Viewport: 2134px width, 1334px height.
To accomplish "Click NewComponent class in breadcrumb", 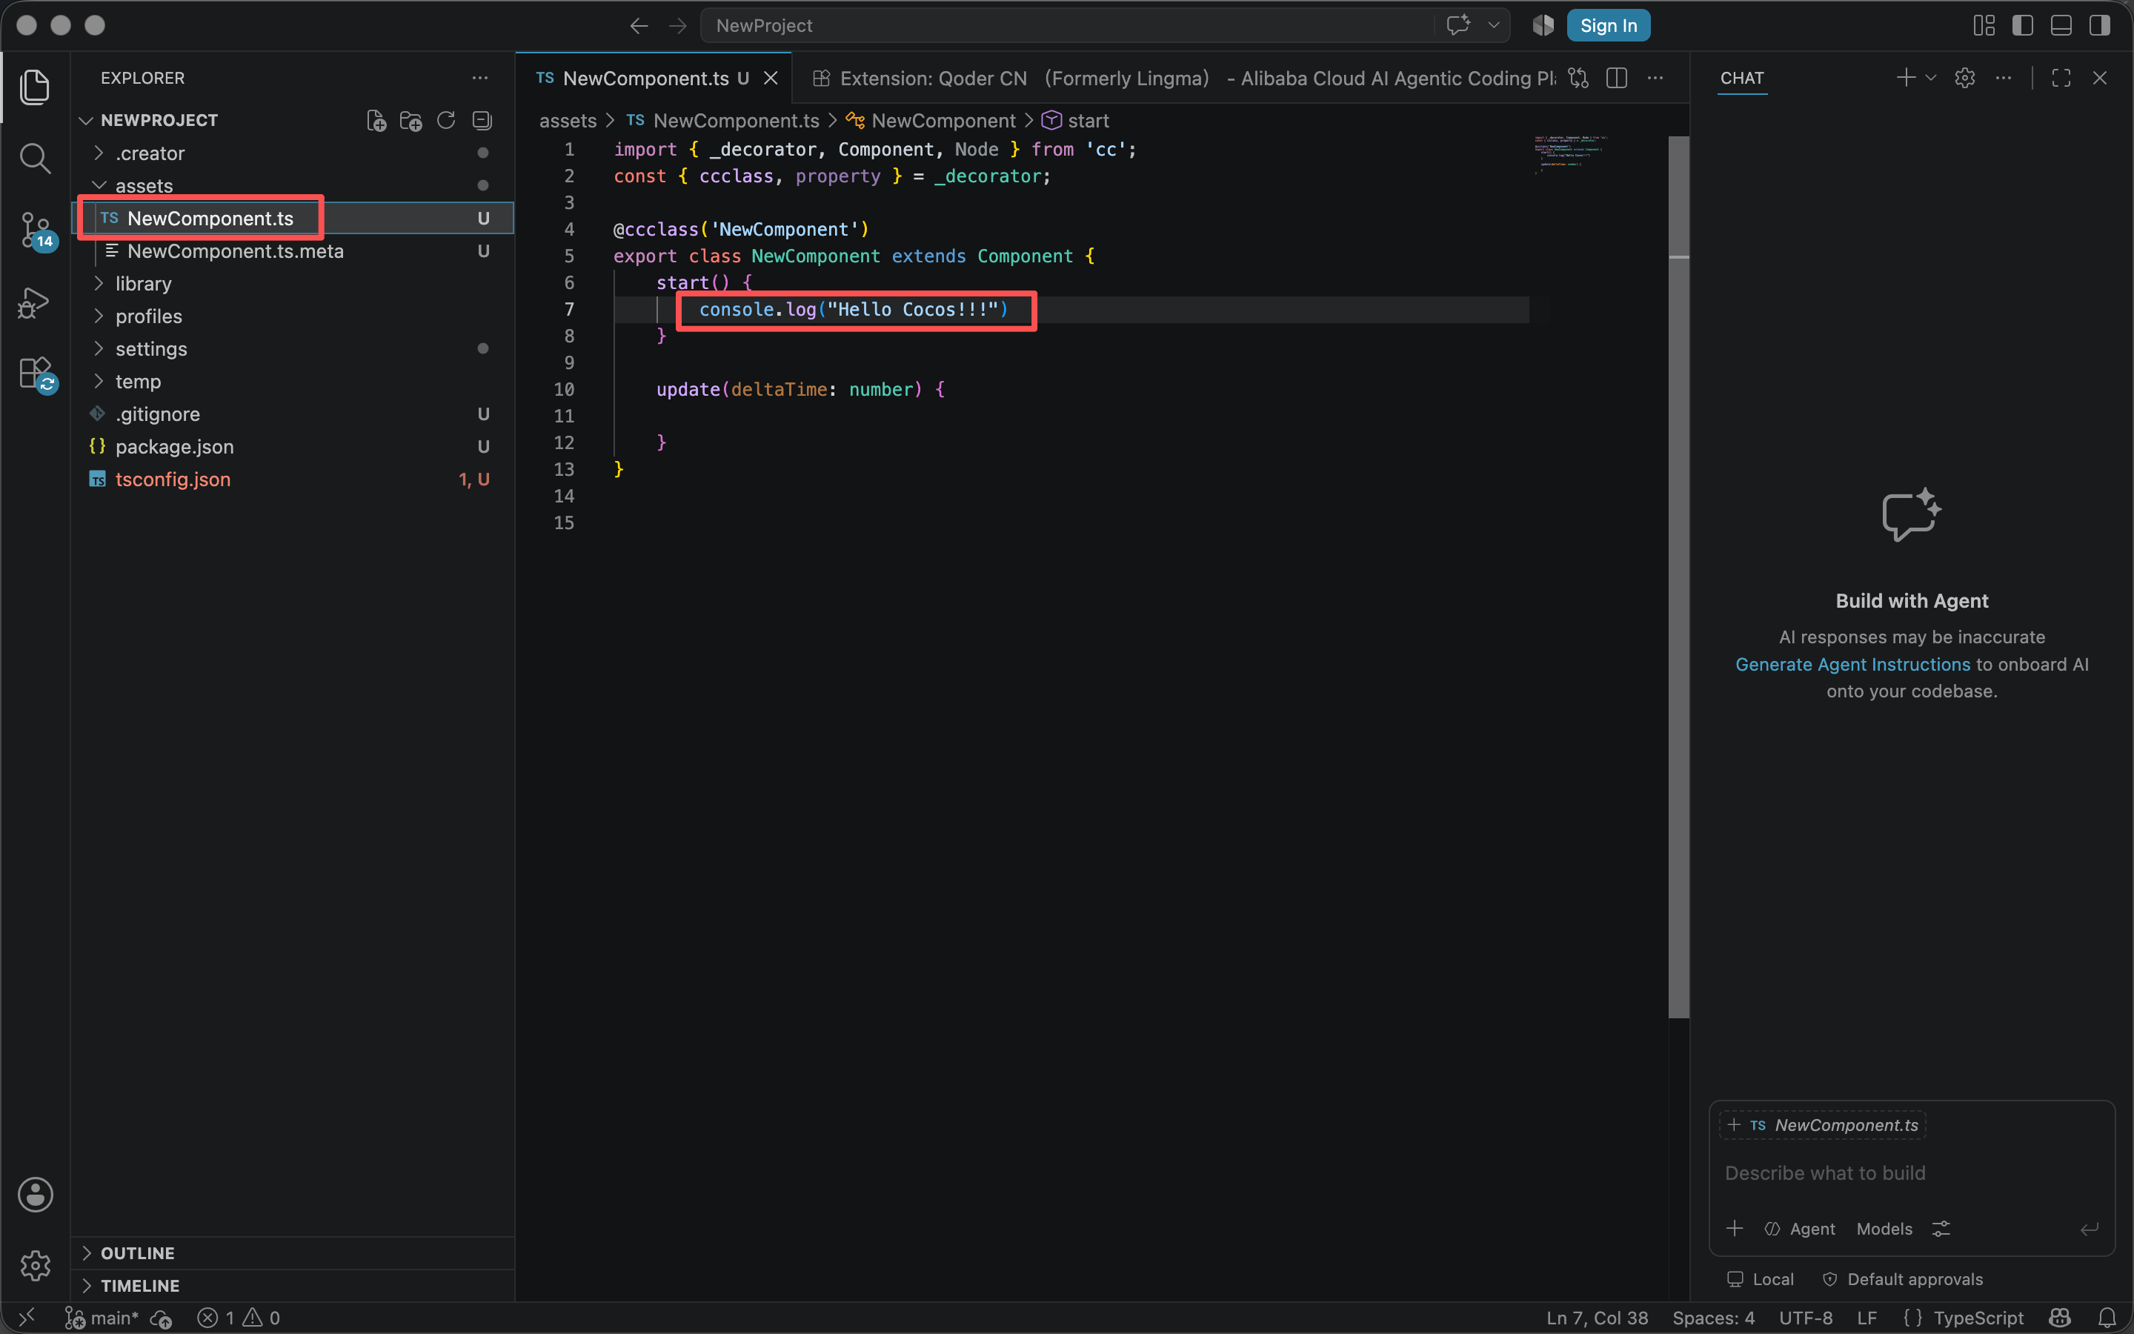I will pos(931,120).
